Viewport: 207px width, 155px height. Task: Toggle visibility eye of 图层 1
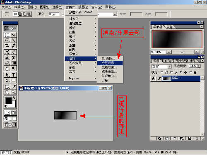tap(154, 79)
